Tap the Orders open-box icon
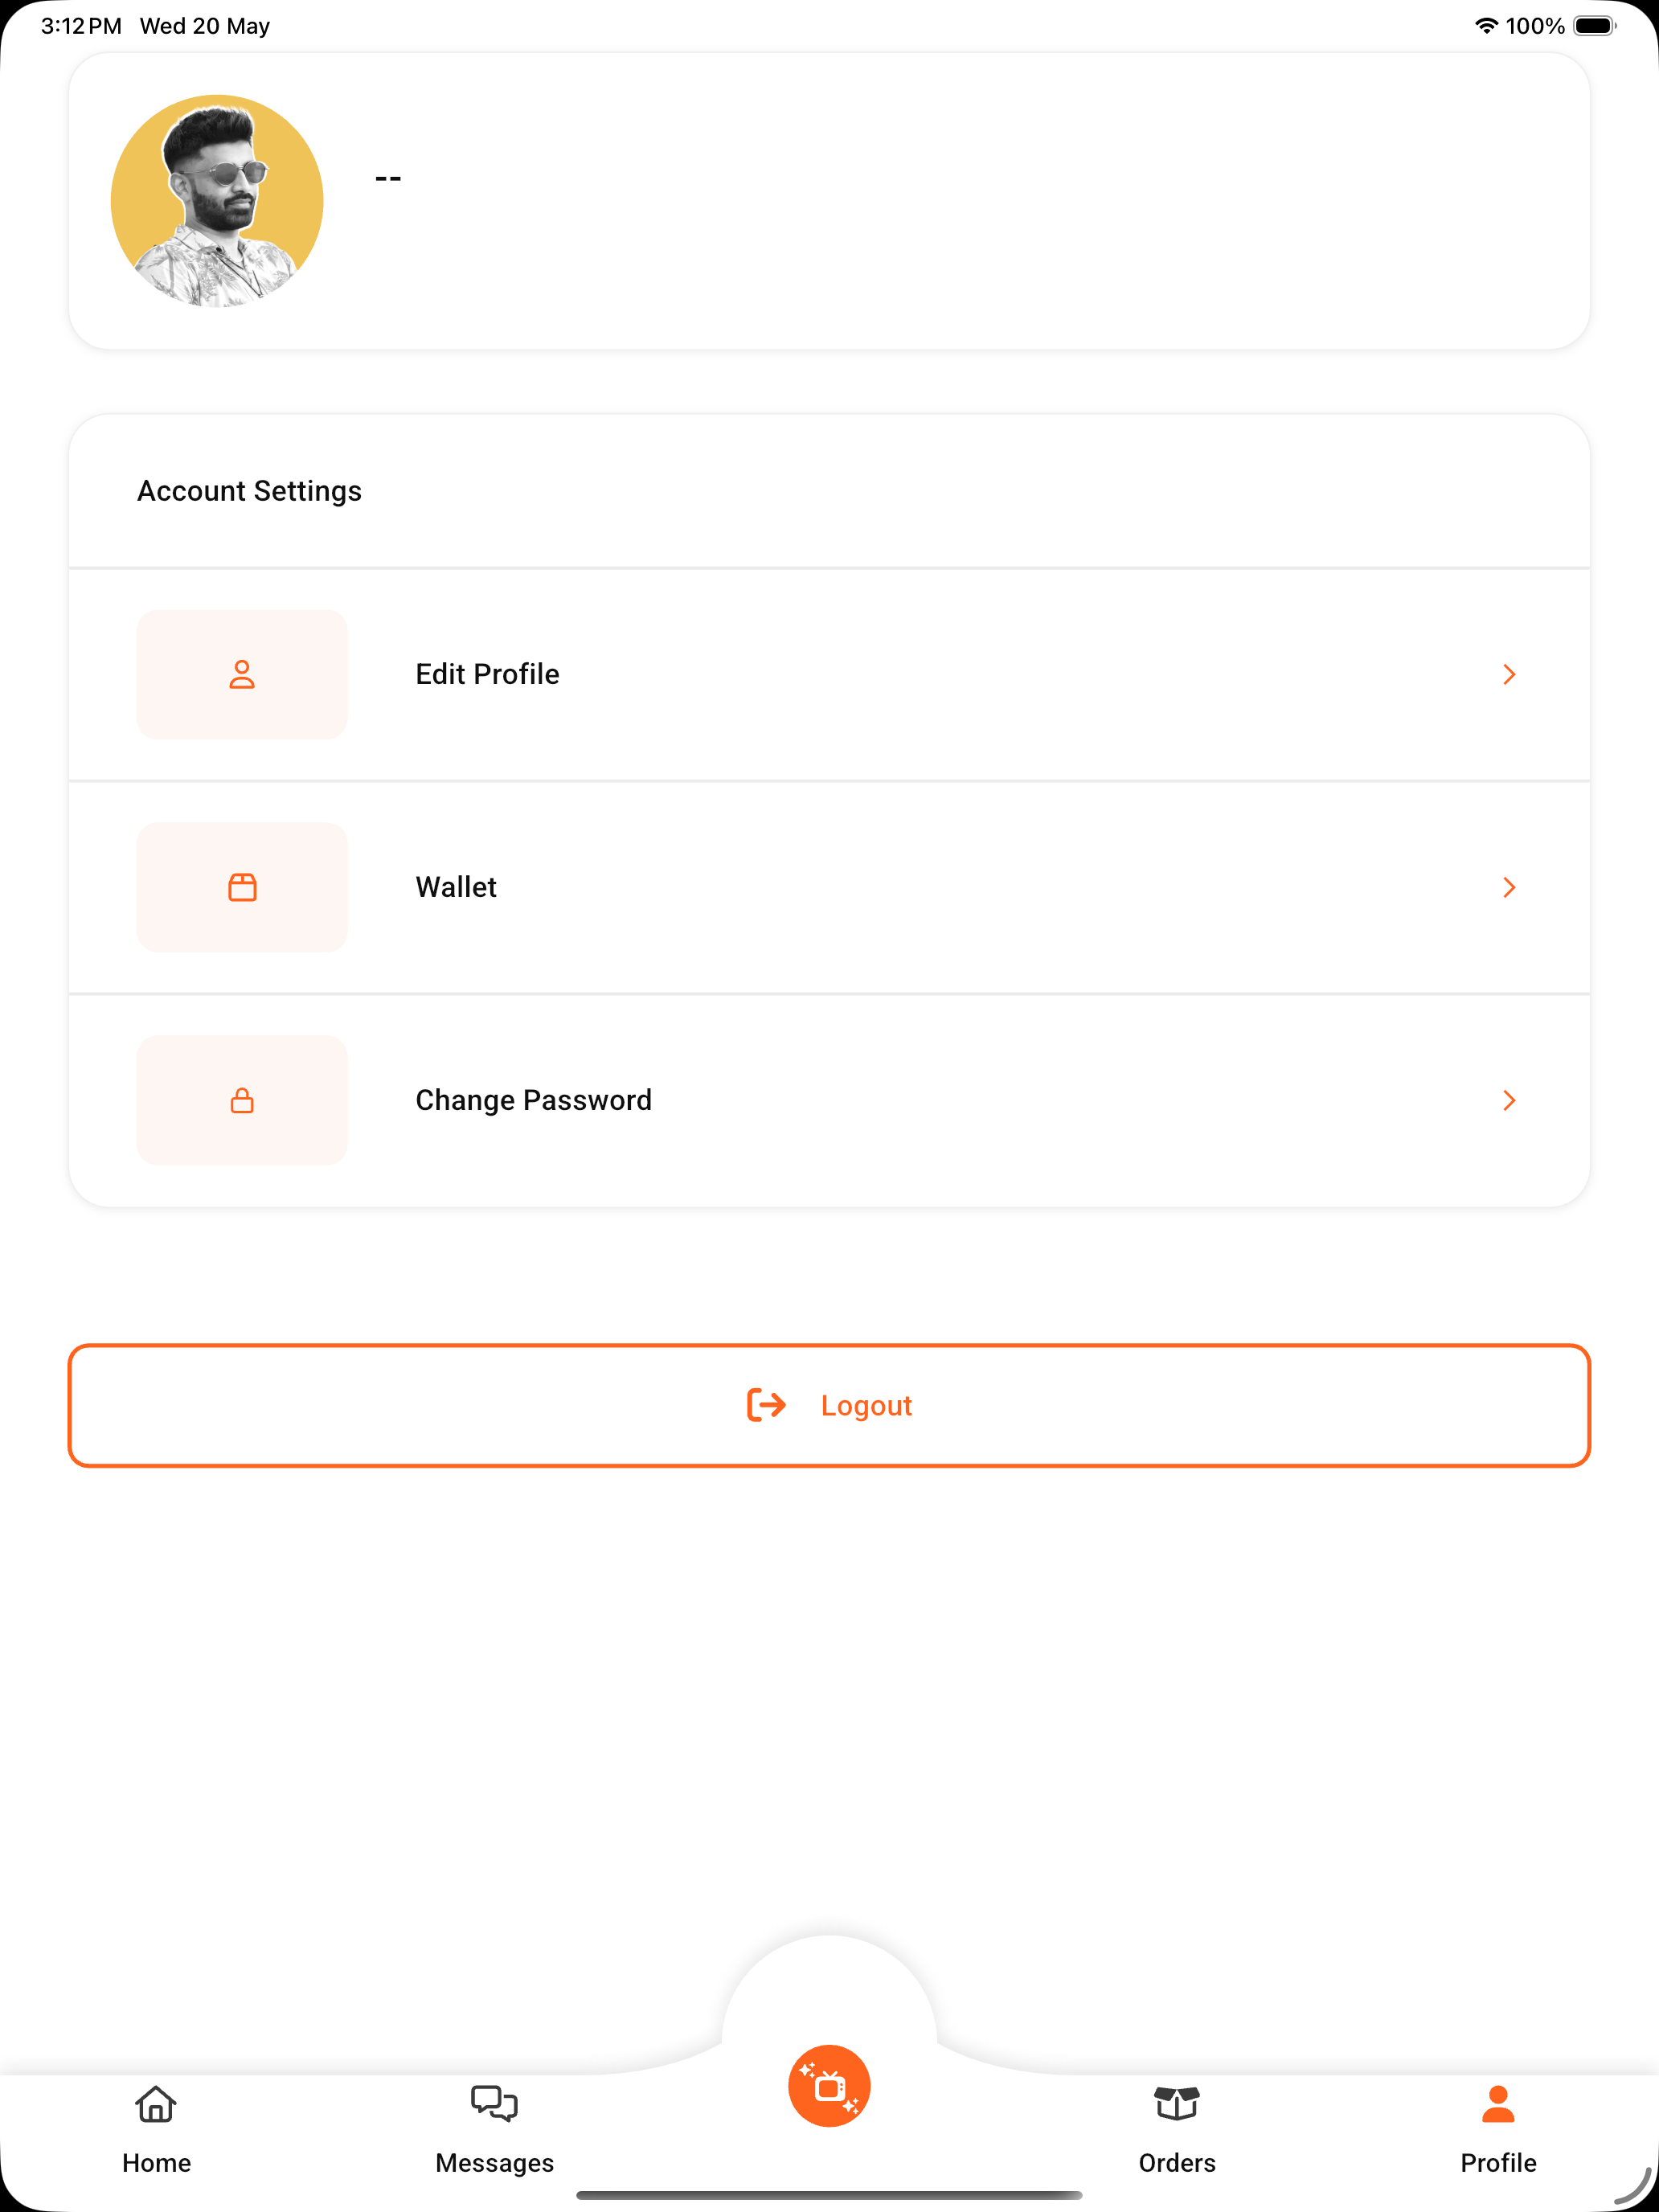 tap(1177, 2103)
